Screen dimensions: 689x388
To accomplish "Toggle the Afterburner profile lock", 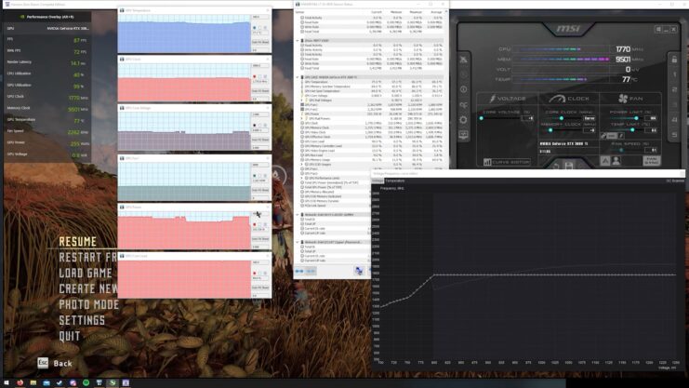I will click(x=674, y=59).
